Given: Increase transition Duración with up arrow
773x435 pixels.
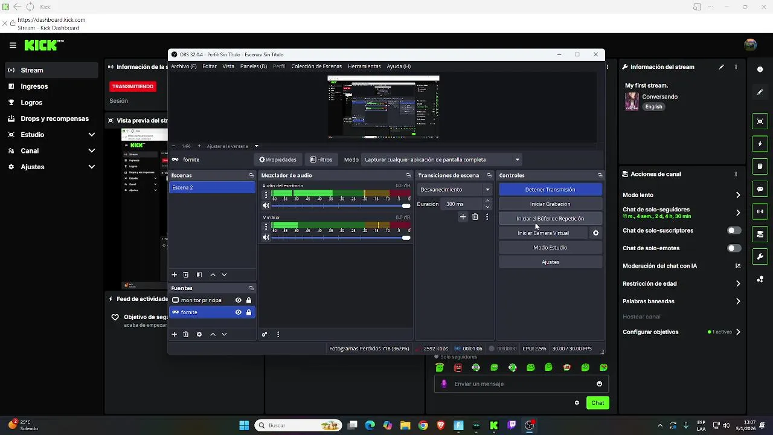Looking at the screenshot, I should (x=487, y=201).
